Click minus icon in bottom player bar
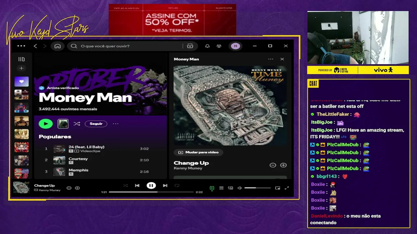The width and height of the screenshot is (417, 234). point(69,188)
